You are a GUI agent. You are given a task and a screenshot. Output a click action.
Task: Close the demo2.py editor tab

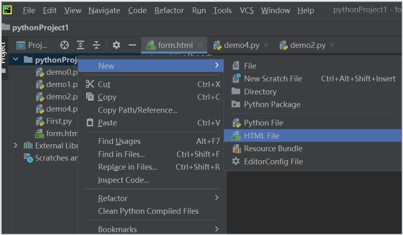point(332,45)
